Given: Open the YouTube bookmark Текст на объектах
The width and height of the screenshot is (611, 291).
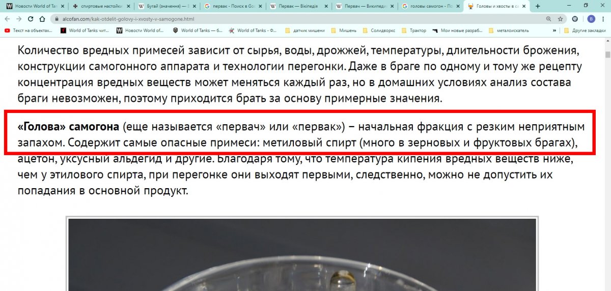Looking at the screenshot, I should click(x=29, y=31).
